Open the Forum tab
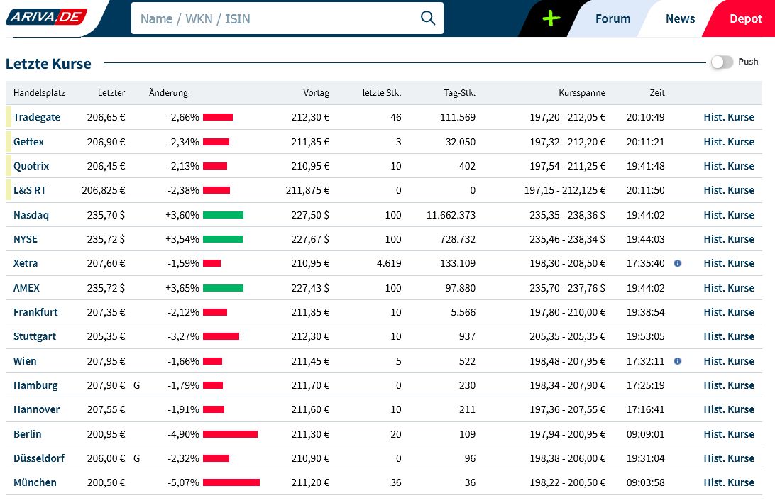The width and height of the screenshot is (775, 503). pyautogui.click(x=612, y=19)
